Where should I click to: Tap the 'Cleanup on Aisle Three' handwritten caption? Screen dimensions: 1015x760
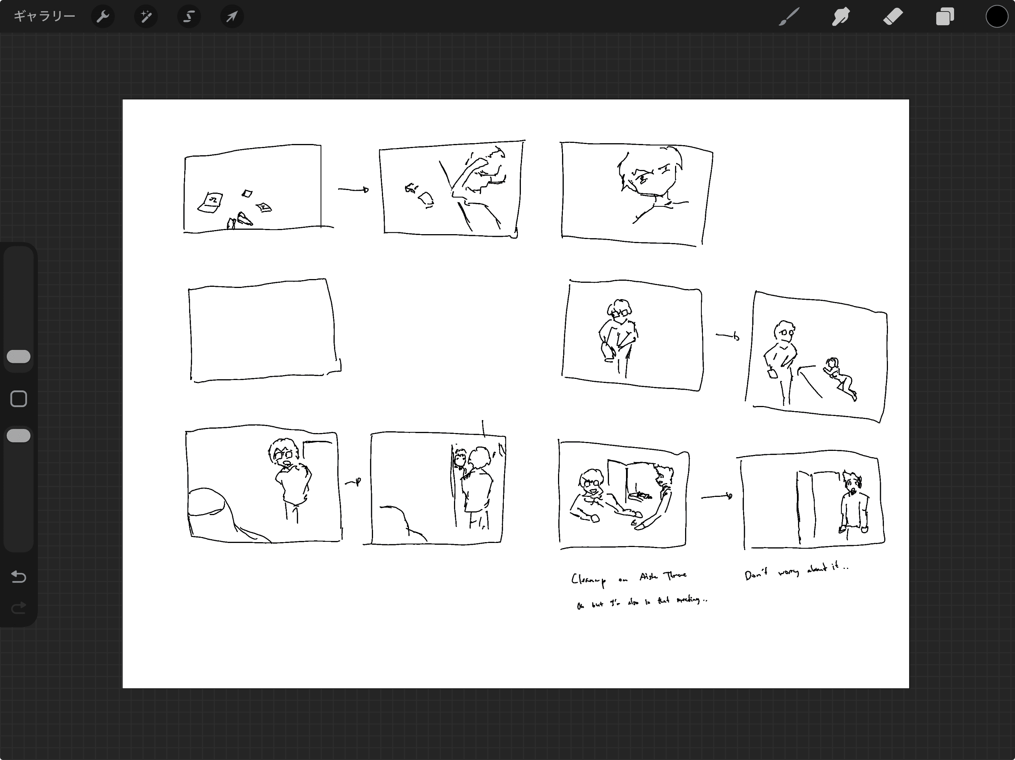point(629,579)
